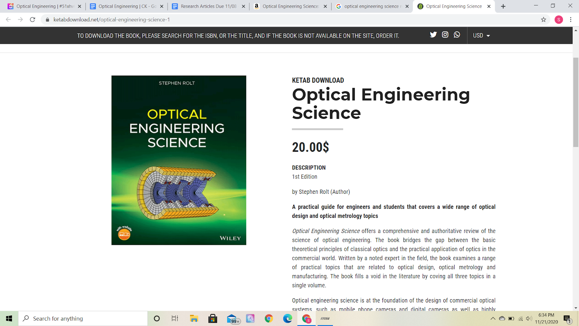This screenshot has height=326, width=579.
Task: Close the Google search tab
Action: 407,7
